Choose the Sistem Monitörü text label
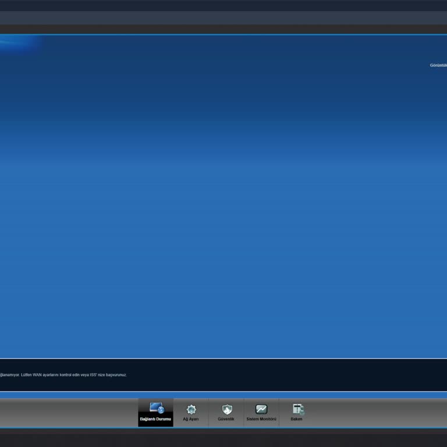Viewport: 447px width, 447px height. point(261,419)
